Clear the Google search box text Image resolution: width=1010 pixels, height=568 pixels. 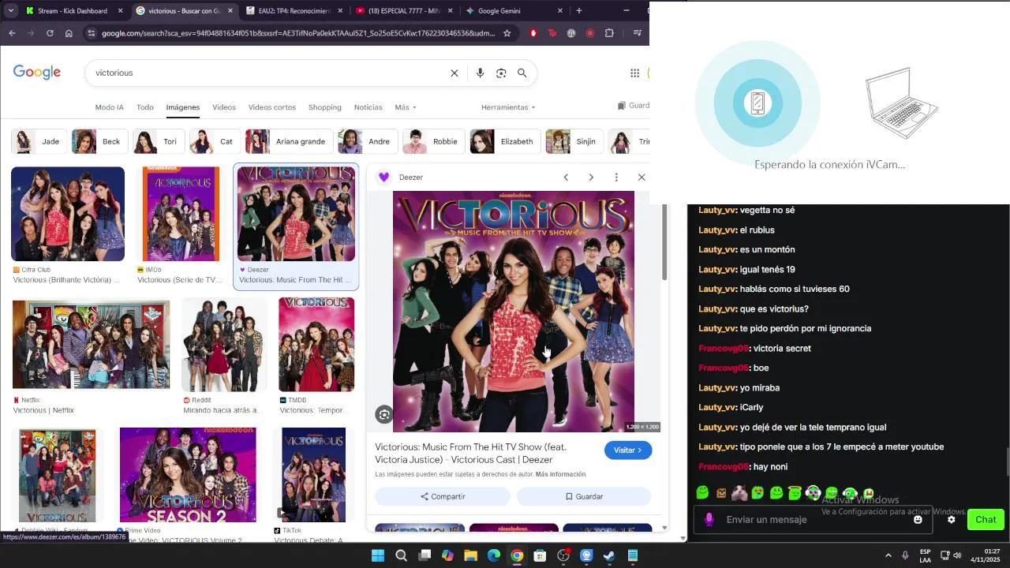[454, 73]
